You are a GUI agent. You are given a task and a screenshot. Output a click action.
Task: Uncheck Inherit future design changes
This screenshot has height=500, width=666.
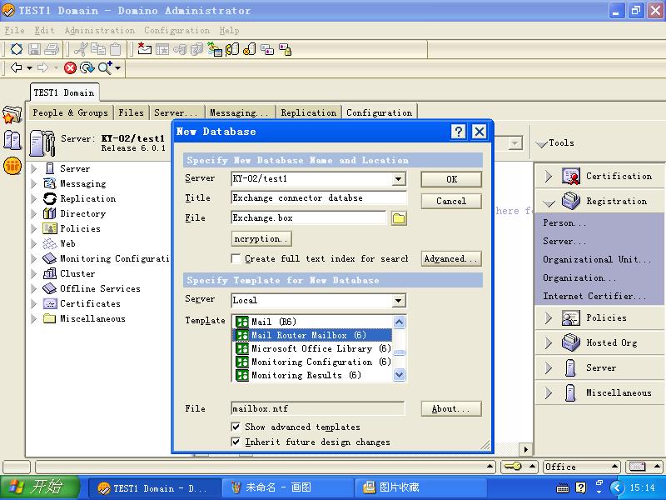[236, 442]
